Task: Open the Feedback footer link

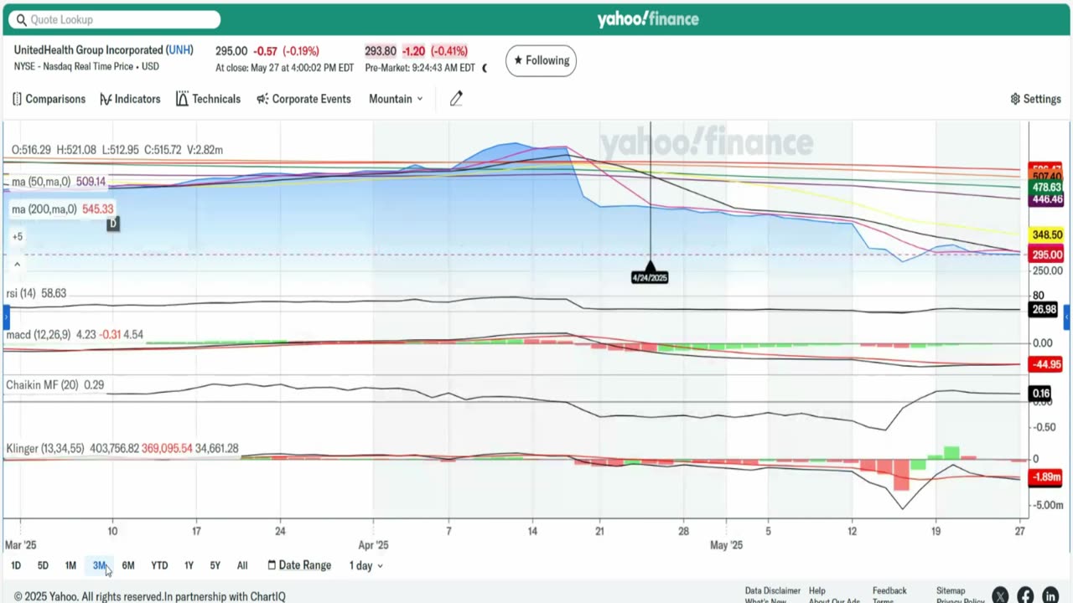Action: point(889,590)
